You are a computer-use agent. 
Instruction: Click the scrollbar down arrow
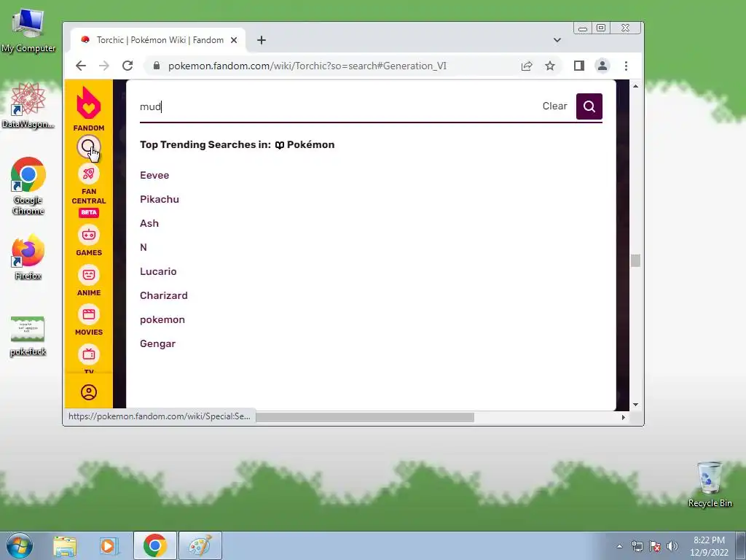635,405
